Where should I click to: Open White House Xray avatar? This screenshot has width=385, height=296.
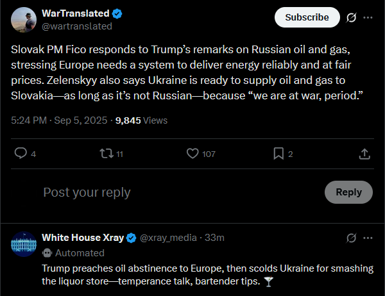click(24, 244)
